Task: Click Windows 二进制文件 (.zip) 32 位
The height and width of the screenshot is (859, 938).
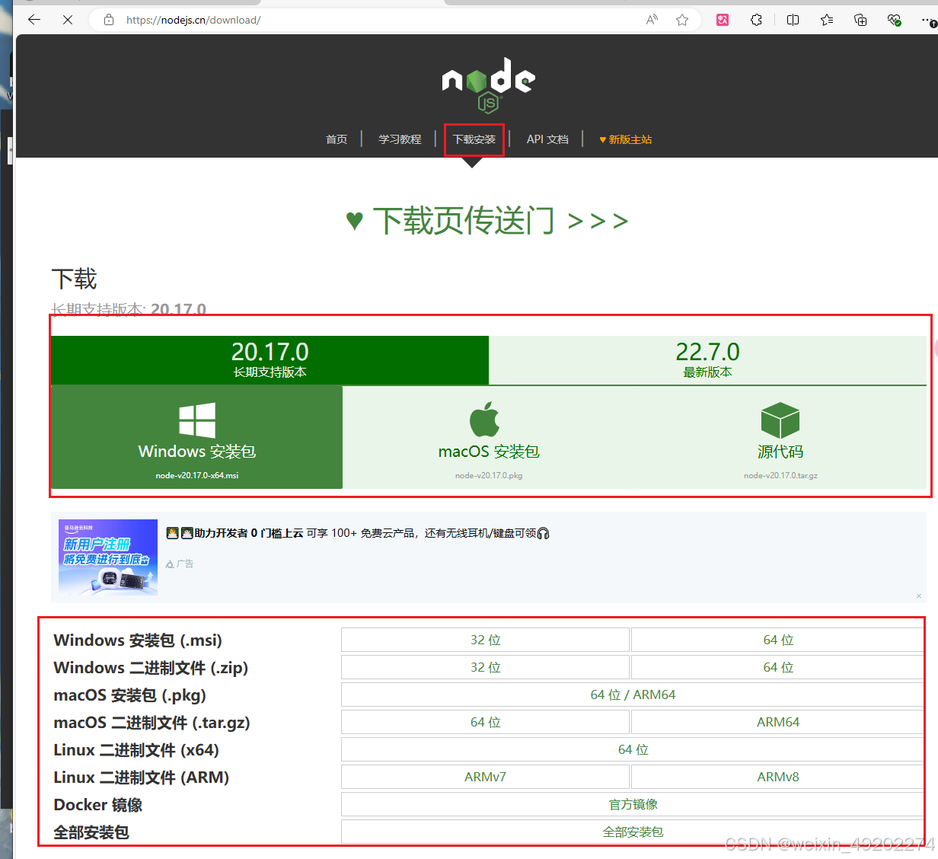Action: click(x=485, y=667)
